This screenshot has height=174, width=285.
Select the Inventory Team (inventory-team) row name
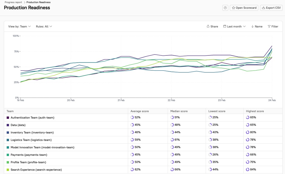pos(32,133)
